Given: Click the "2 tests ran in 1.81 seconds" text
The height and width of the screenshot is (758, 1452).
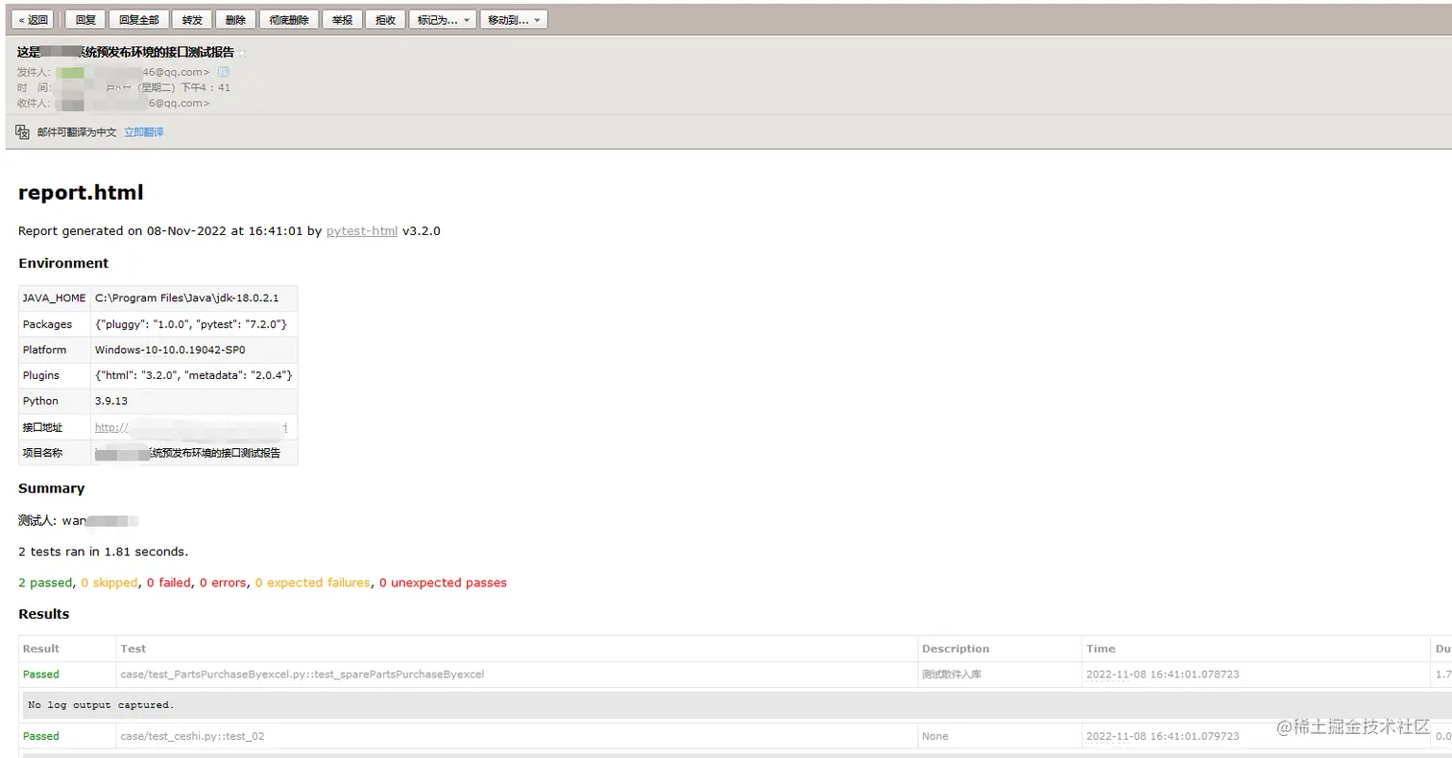Looking at the screenshot, I should [x=104, y=552].
